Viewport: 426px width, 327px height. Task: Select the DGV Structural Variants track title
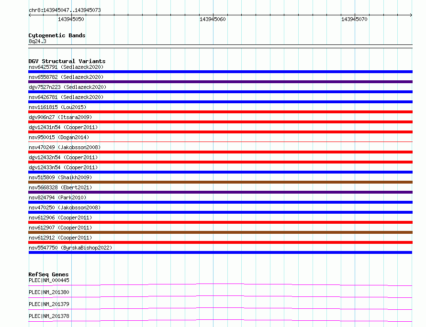coord(67,61)
